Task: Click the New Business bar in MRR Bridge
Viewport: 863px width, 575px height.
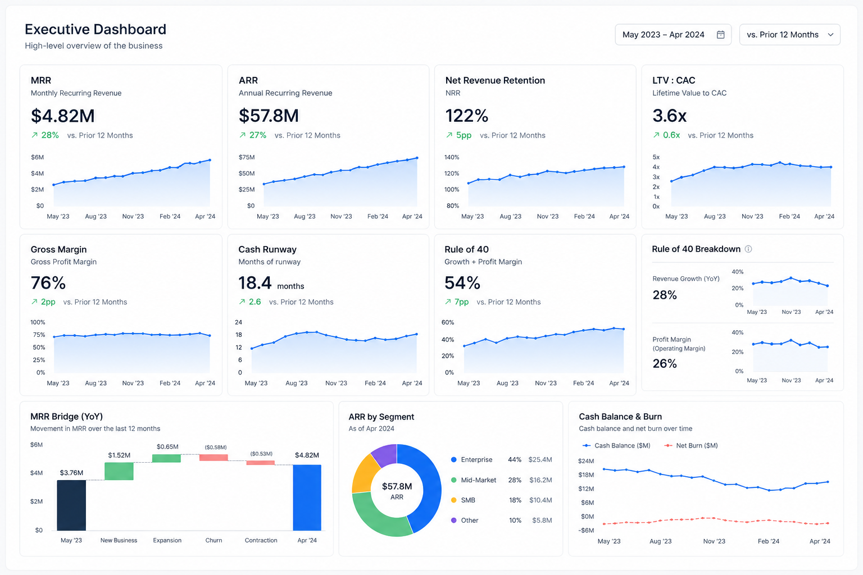Action: [119, 471]
